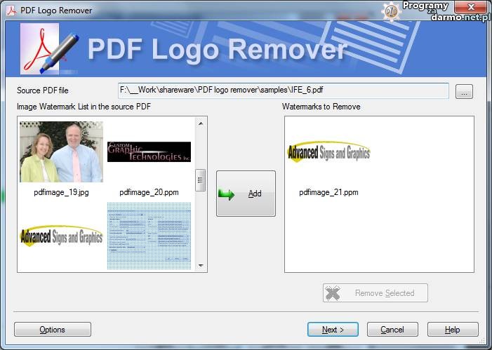The image size is (492, 350).
Task: Select Advanced Signs and Graphics thumbnail in source list
Action: (61, 236)
